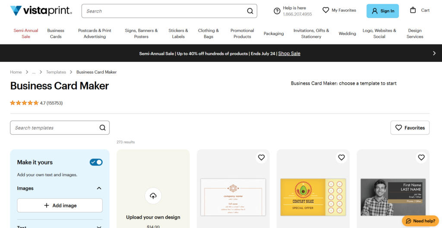Open Clothing & Bags menu

[208, 34]
